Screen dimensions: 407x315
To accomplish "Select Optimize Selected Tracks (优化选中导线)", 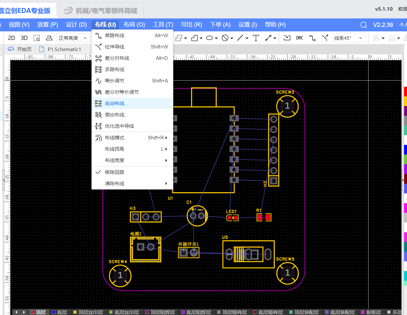I will 132,126.
